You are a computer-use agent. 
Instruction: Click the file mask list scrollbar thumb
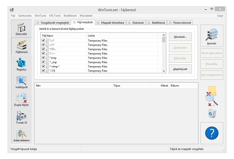click(164, 40)
